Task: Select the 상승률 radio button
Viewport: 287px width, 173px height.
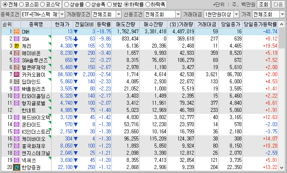Action: (x=67, y=4)
